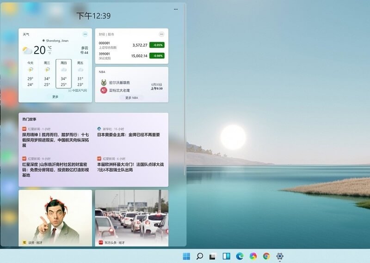The width and height of the screenshot is (370, 263).
Task: Switch temperature unit to °F
Action: point(49,53)
